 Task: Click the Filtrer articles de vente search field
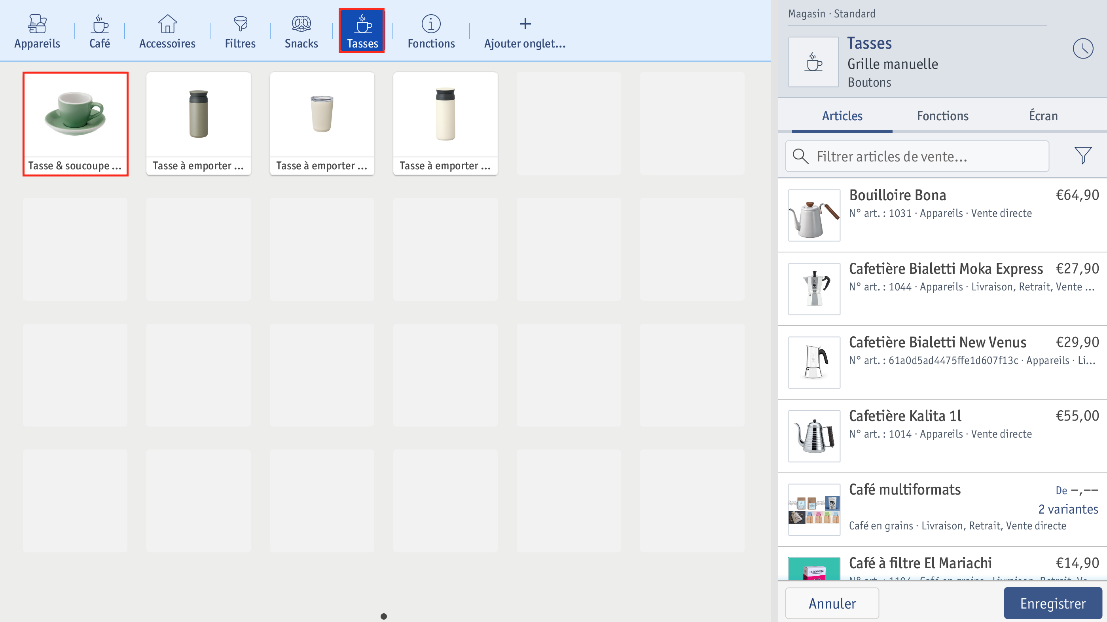click(x=917, y=156)
